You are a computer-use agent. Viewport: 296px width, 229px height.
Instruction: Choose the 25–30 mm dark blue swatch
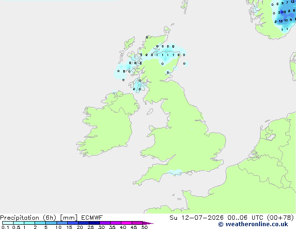click(94, 223)
